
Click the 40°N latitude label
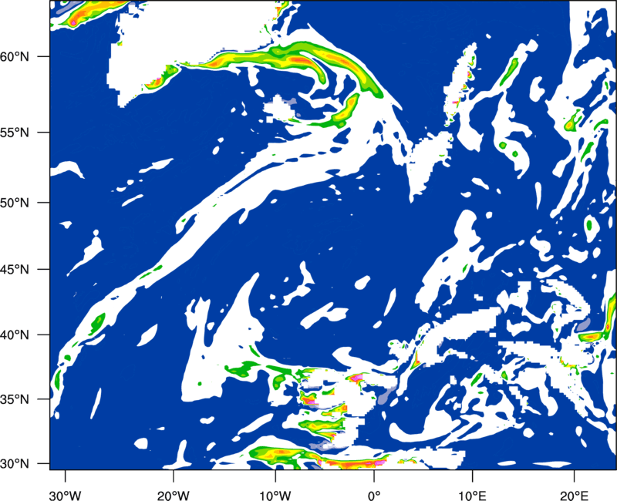point(15,335)
